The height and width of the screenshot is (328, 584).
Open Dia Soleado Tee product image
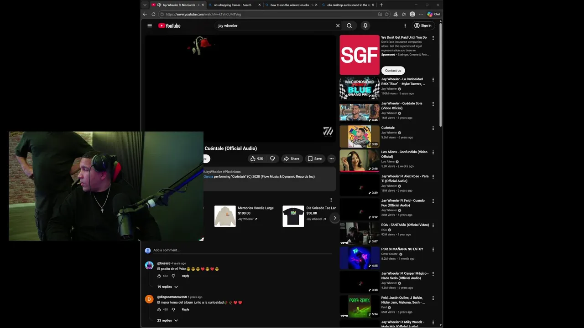tap(293, 216)
